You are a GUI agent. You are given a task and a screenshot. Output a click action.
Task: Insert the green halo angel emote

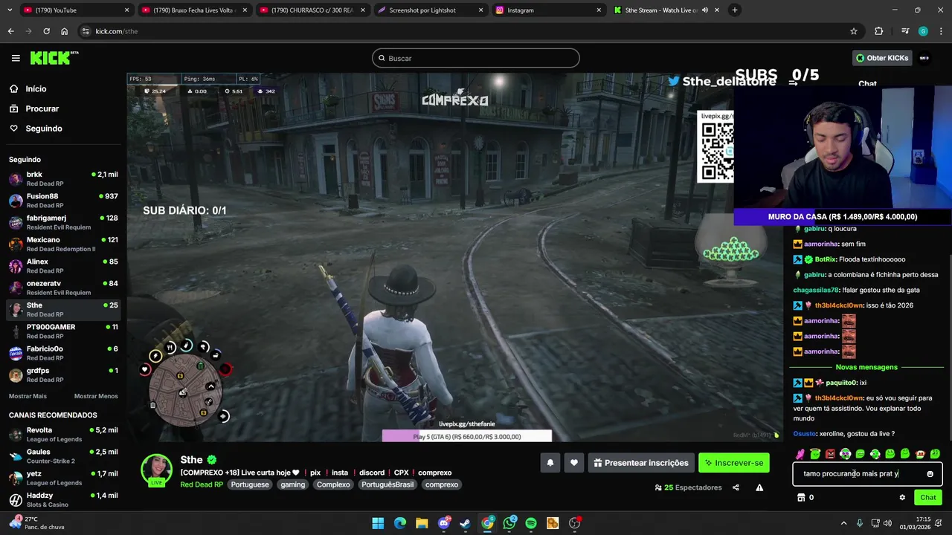pyautogui.click(x=815, y=454)
